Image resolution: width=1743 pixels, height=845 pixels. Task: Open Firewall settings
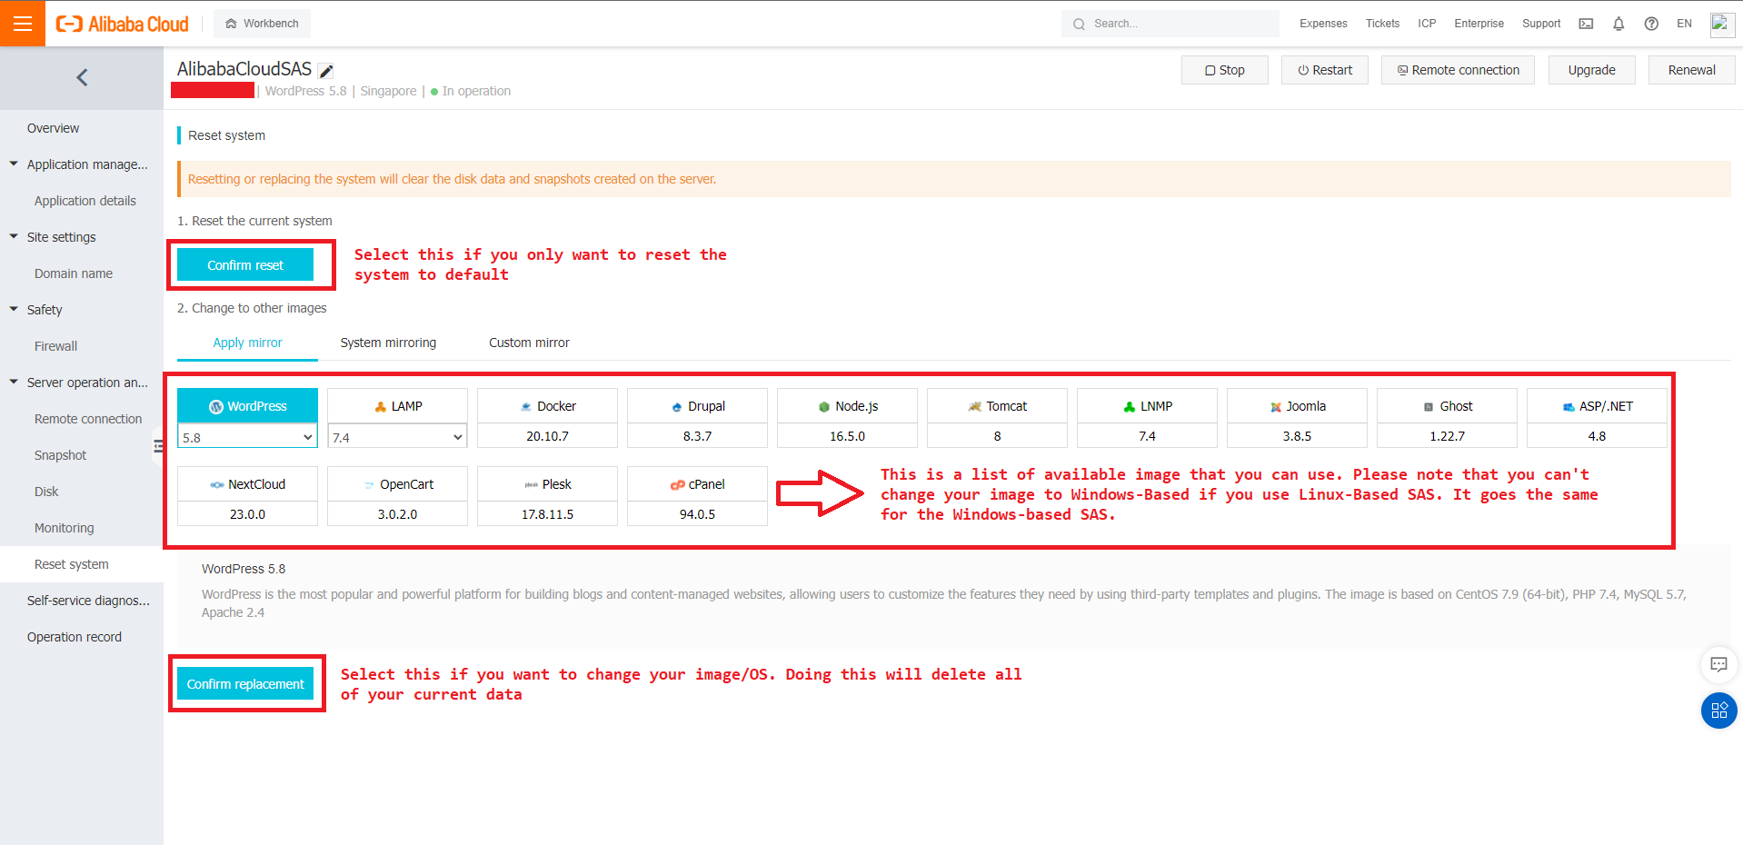82,346
